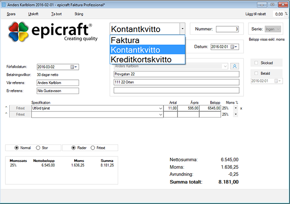
Task: Click the Nettosumma value 6.545,00
Action: tap(229, 160)
